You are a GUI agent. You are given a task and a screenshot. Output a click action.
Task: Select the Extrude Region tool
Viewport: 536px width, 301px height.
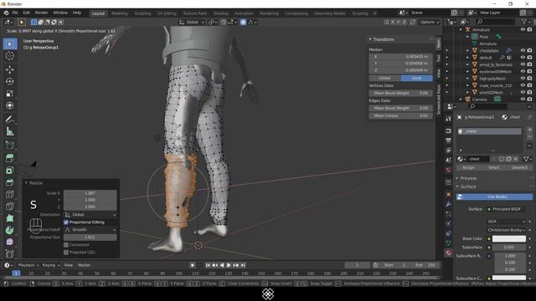(x=10, y=158)
